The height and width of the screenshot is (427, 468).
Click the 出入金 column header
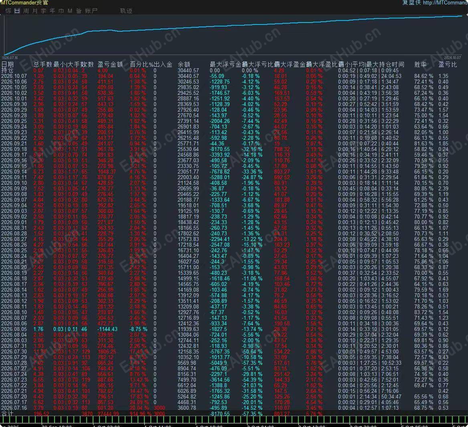click(x=163, y=64)
